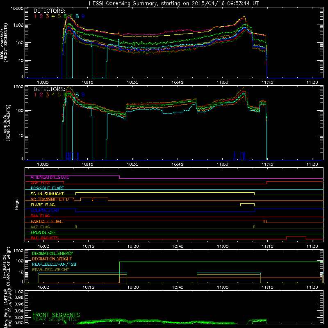The image size is (328, 328).
Task: Select the FLARE_FLAG label
Action: (x=43, y=205)
